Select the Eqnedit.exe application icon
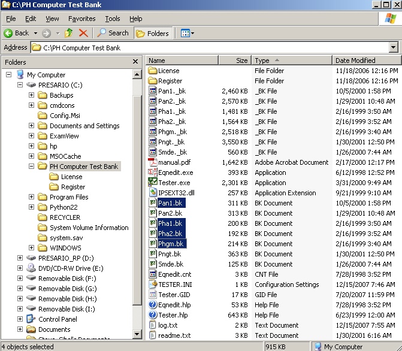Image resolution: width=402 pixels, height=351 pixels. tap(153, 173)
